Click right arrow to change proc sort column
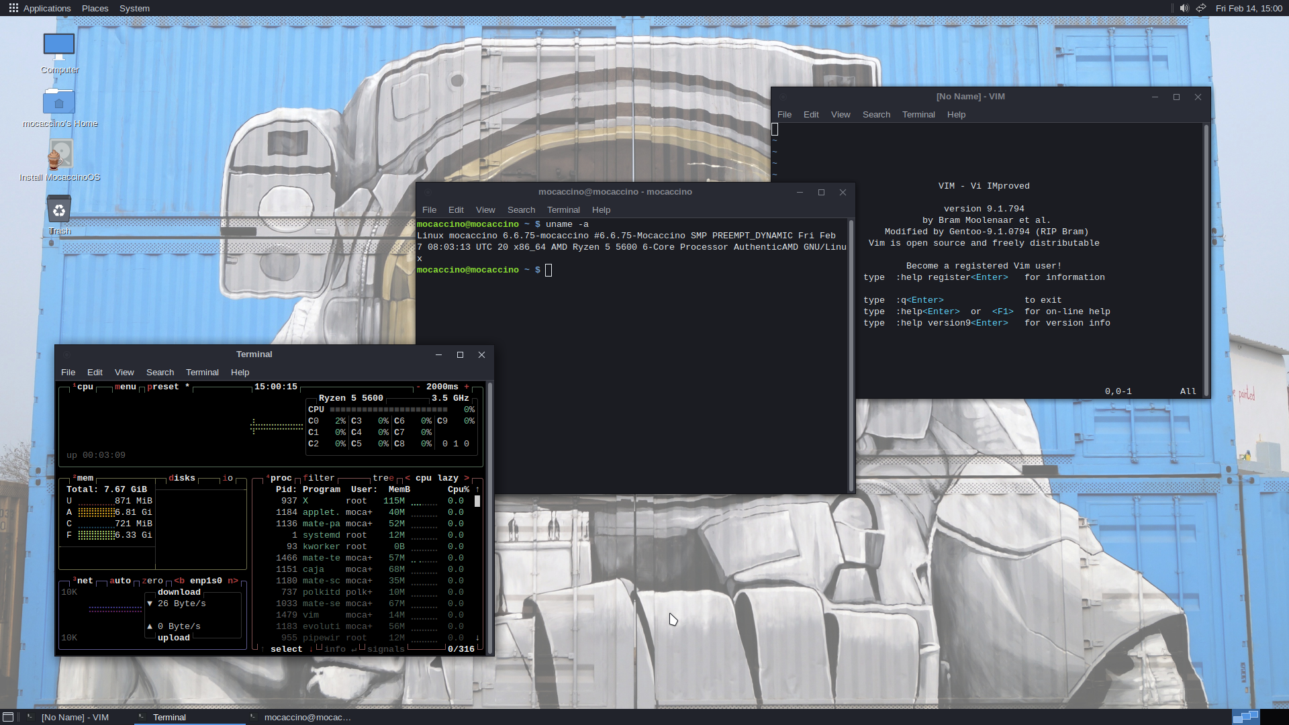Viewport: 1289px width, 725px height. pyautogui.click(x=467, y=478)
